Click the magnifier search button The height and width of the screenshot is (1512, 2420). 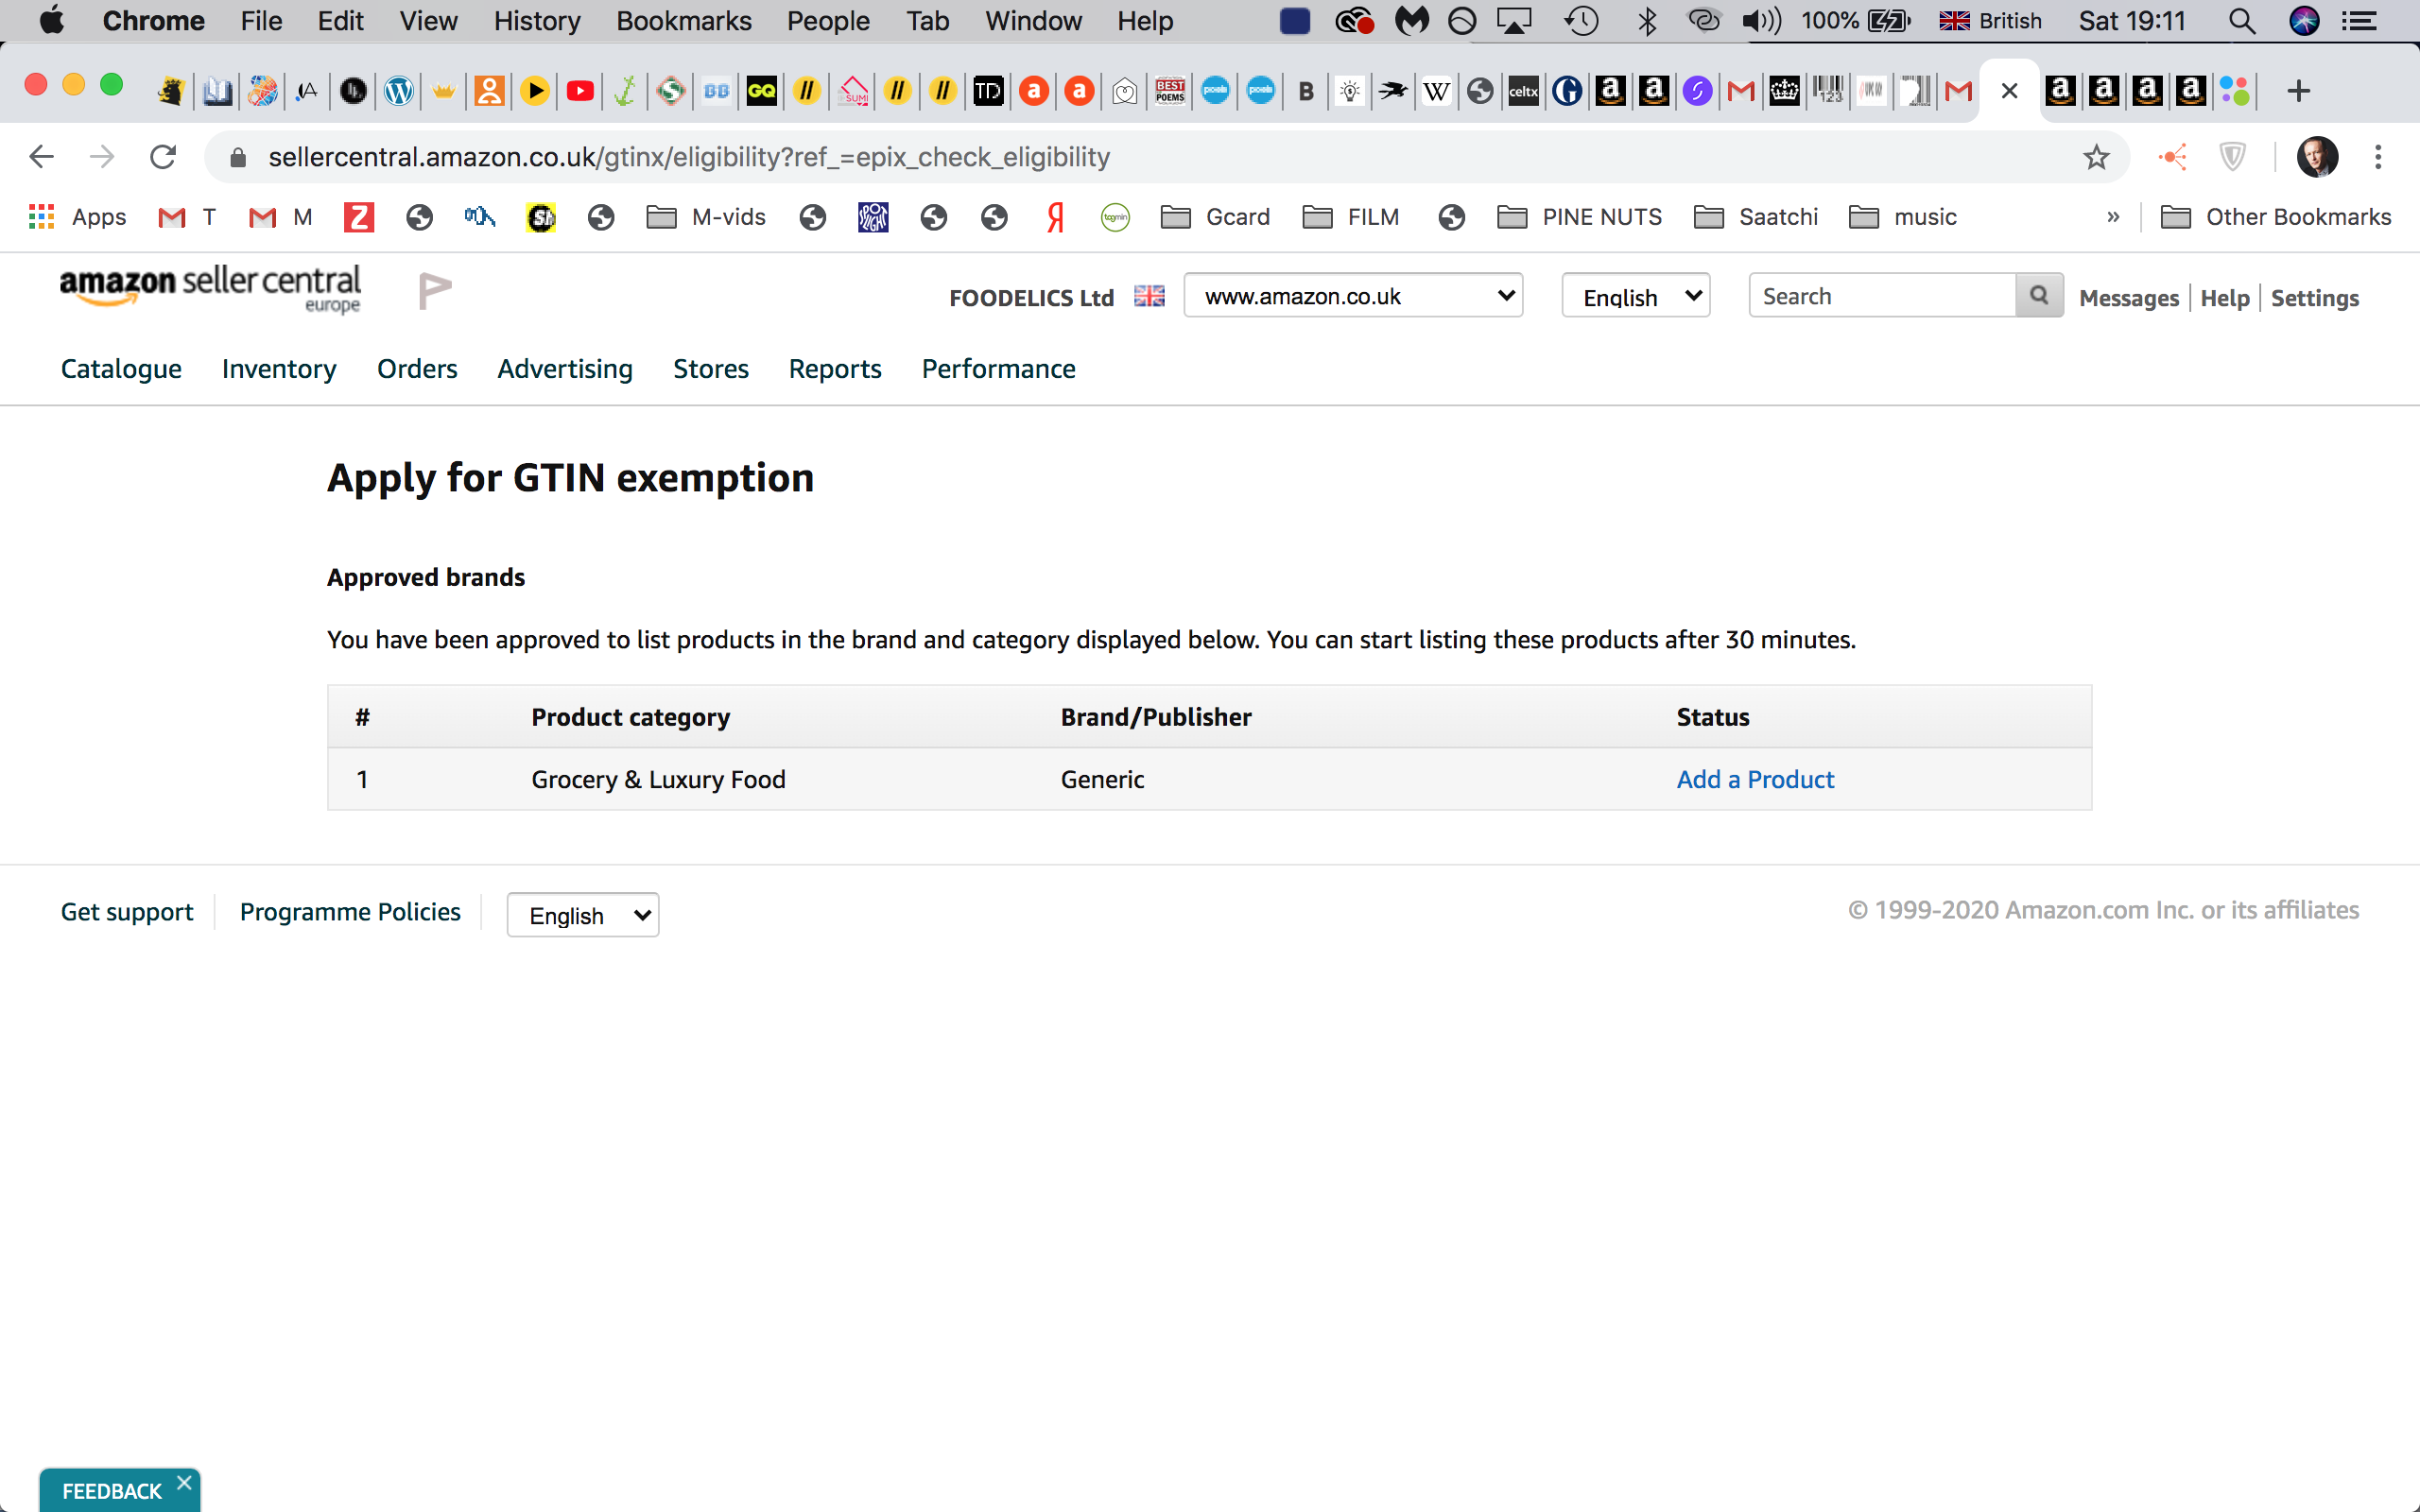(2039, 296)
